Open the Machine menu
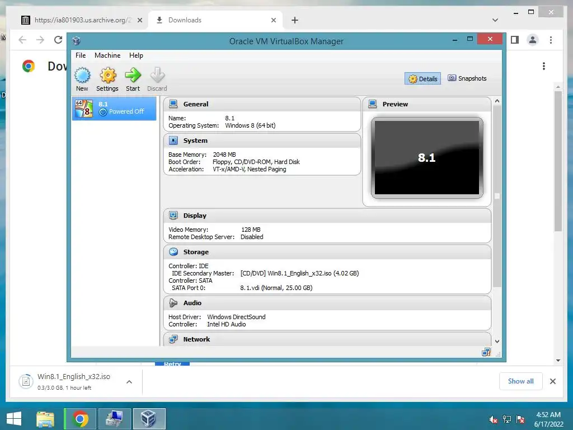 [107, 55]
